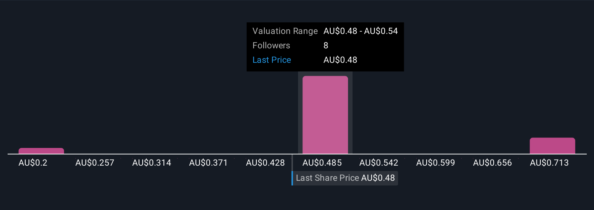The height and width of the screenshot is (210, 594).
Task: Click the pink bar above AU$0.713
Action: click(x=552, y=145)
